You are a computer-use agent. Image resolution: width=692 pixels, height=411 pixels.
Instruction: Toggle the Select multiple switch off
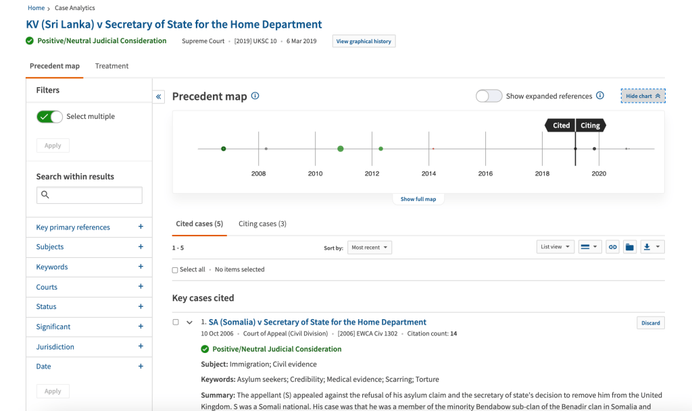pyautogui.click(x=49, y=117)
